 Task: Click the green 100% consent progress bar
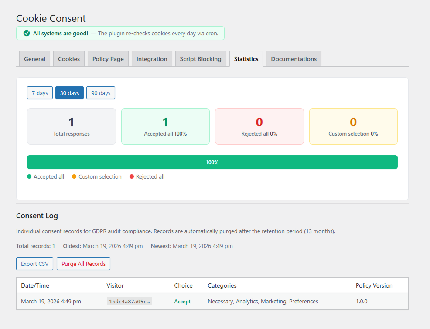pos(212,162)
